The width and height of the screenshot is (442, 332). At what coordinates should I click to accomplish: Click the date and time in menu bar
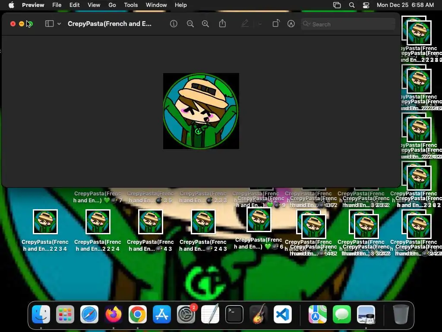(405, 5)
